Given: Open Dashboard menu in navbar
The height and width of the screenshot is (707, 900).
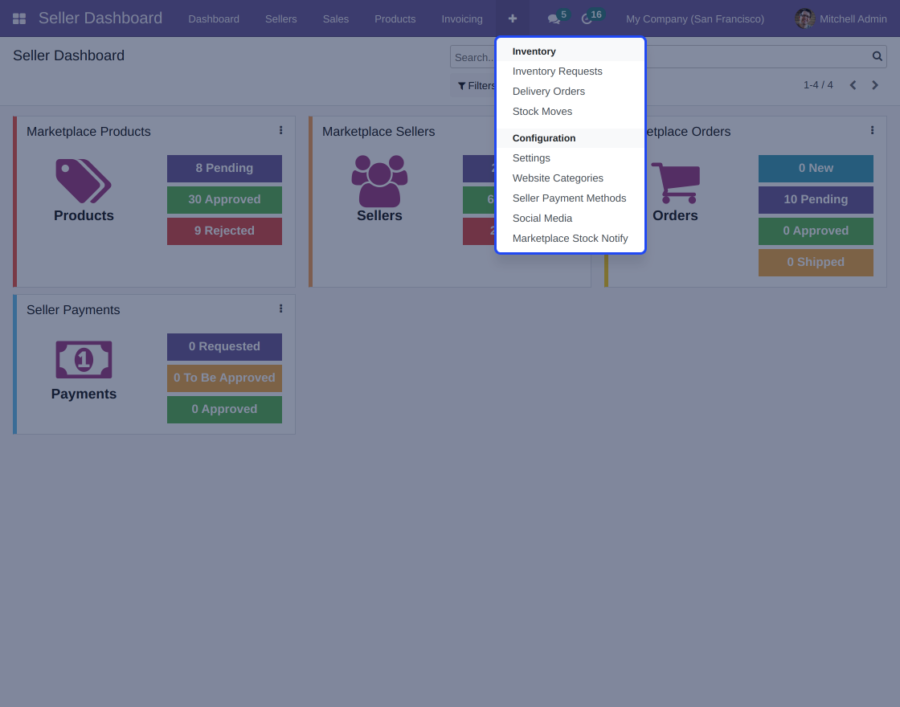Looking at the screenshot, I should point(214,19).
